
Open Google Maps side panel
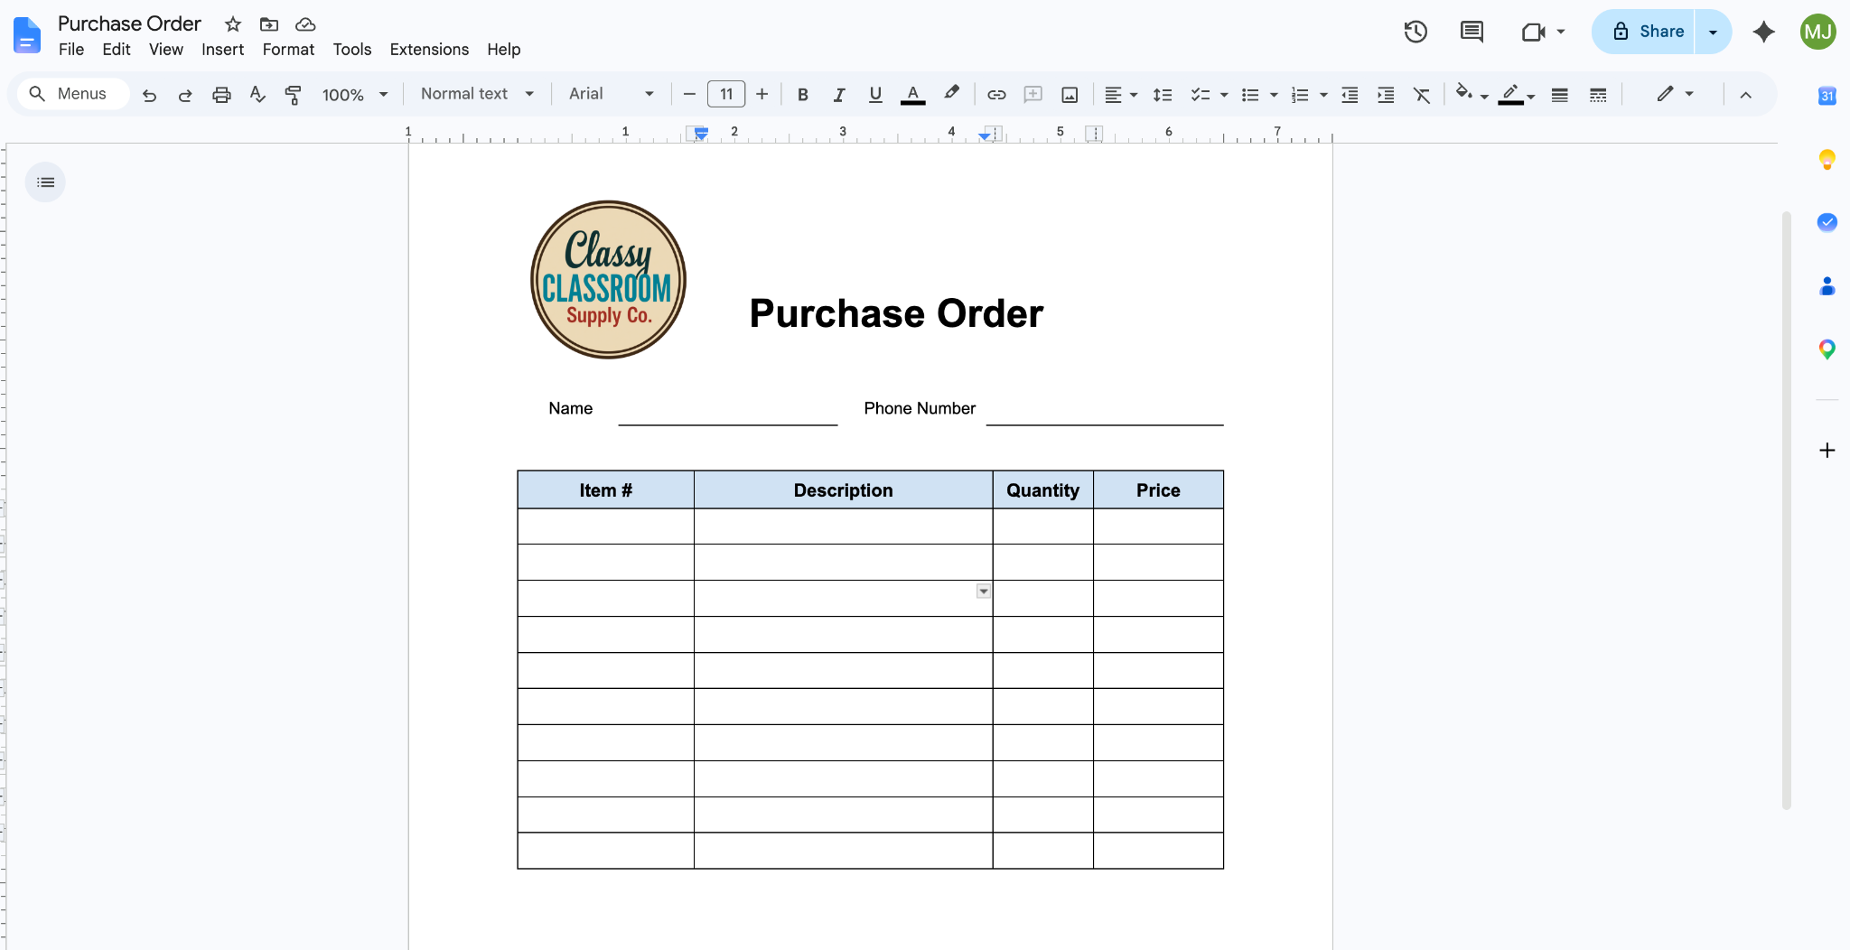(1827, 349)
